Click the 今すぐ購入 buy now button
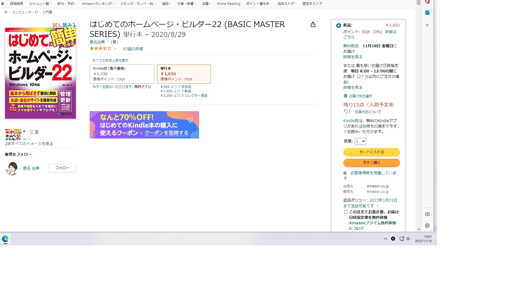Screen dimensions: 525x295 [372, 163]
